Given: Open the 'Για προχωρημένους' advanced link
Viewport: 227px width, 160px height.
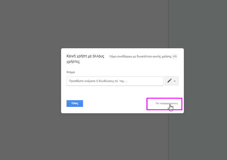Looking at the screenshot, I should 164,104.
